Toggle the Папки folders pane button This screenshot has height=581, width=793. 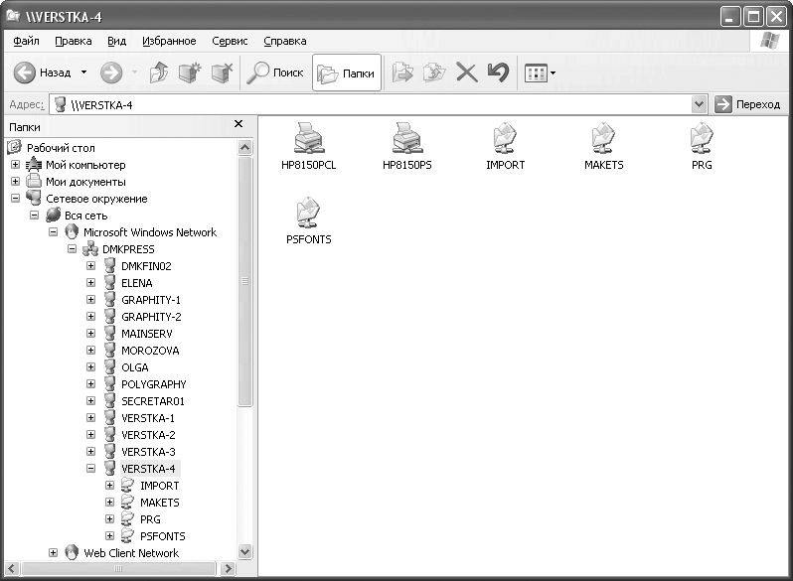click(x=346, y=73)
